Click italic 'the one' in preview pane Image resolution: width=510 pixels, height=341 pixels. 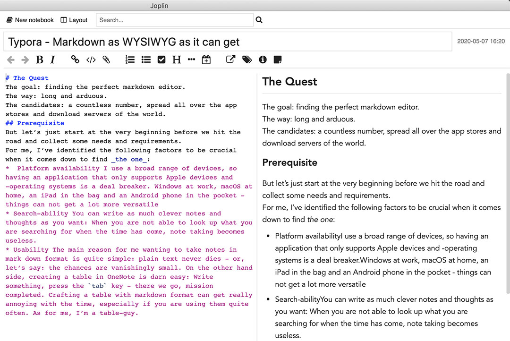[x=320, y=219]
